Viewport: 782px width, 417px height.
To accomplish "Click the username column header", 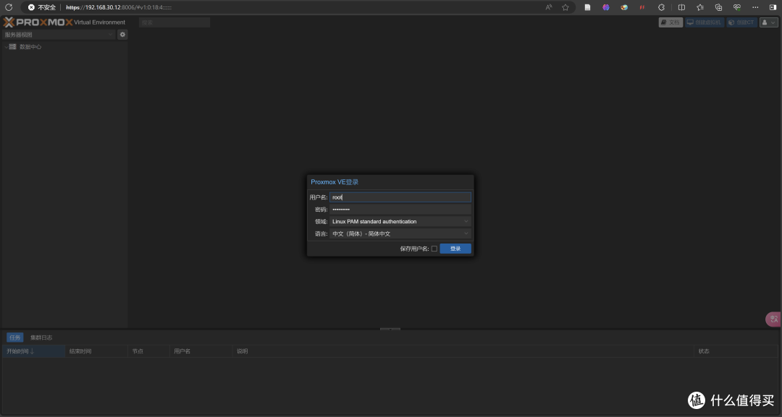I will [201, 351].
